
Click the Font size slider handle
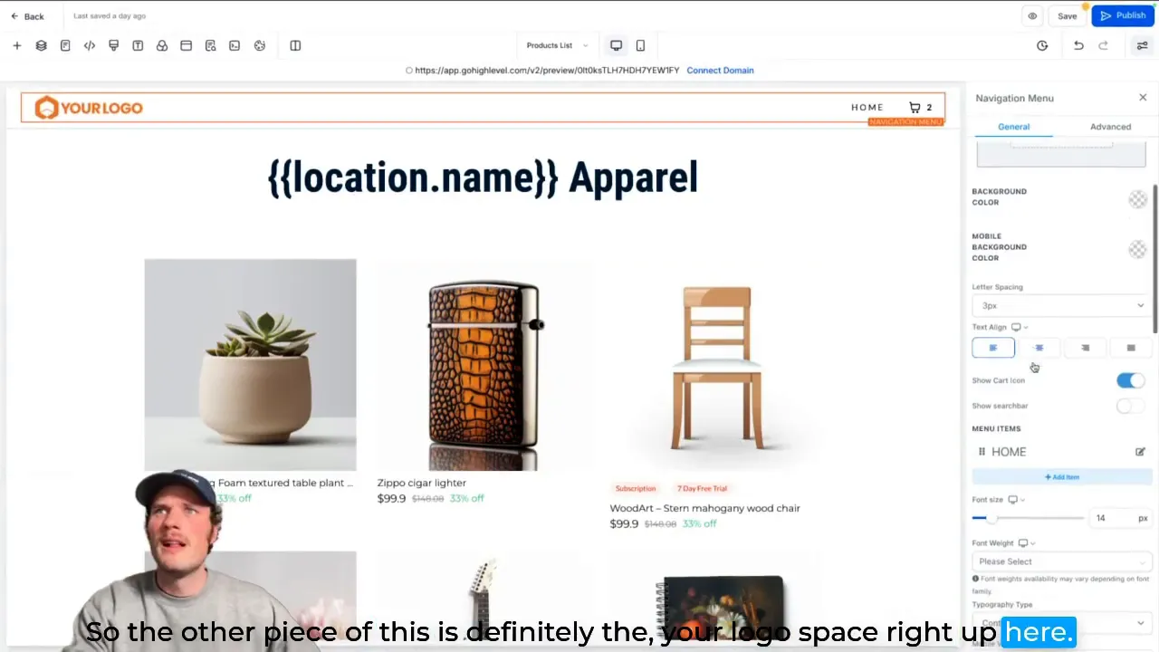(991, 518)
